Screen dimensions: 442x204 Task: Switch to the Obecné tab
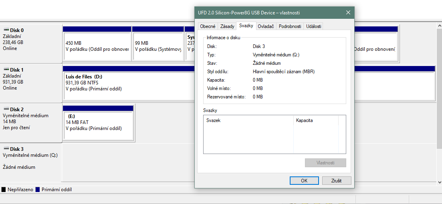208,26
